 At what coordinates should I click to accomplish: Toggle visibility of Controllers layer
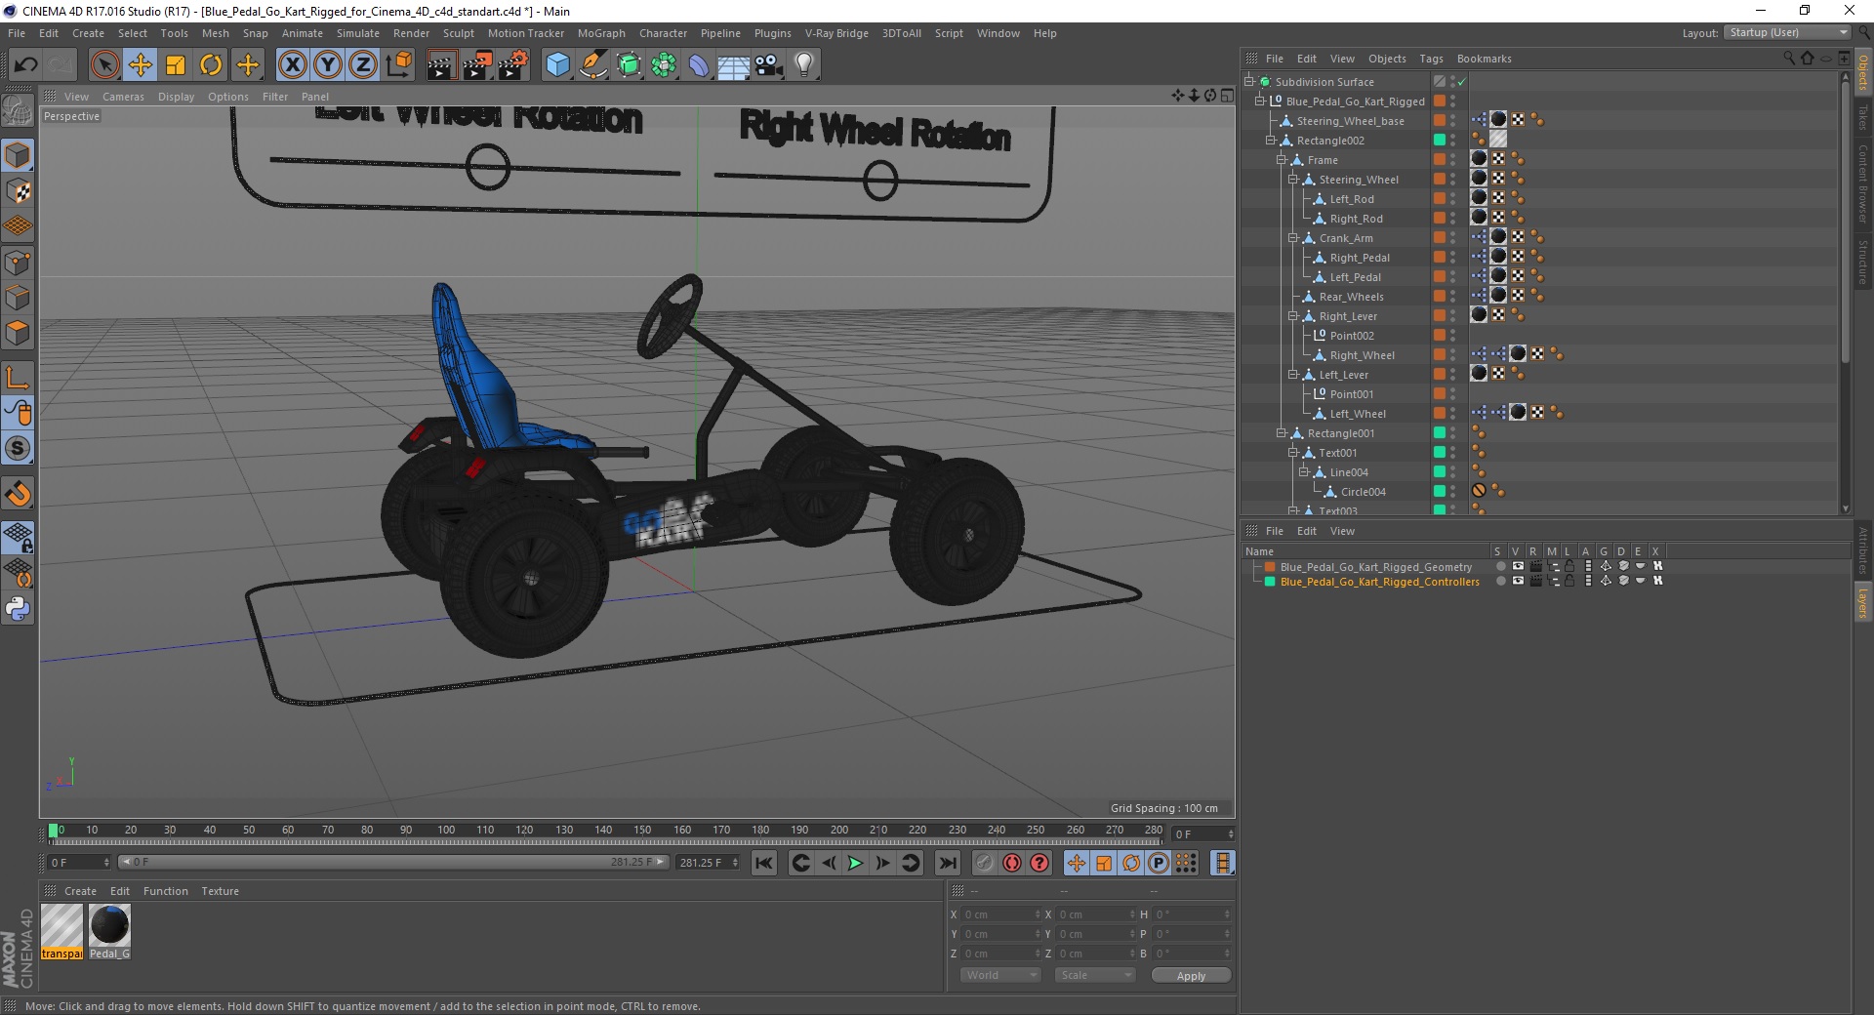coord(1518,581)
